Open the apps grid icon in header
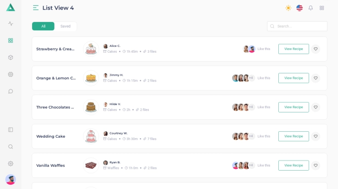Screen dimensions: 338x189 click(x=322, y=8)
